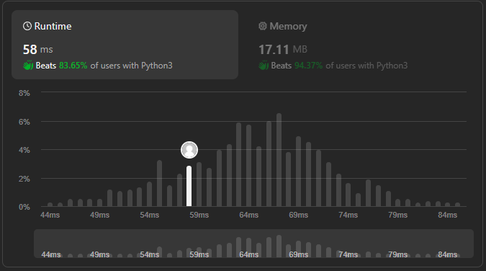The image size is (486, 271).
Task: Select the highlighted white 58ms bar
Action: pos(189,186)
